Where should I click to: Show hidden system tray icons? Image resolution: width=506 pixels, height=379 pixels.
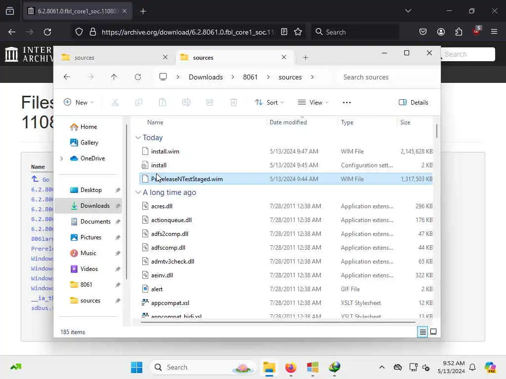tap(382, 367)
